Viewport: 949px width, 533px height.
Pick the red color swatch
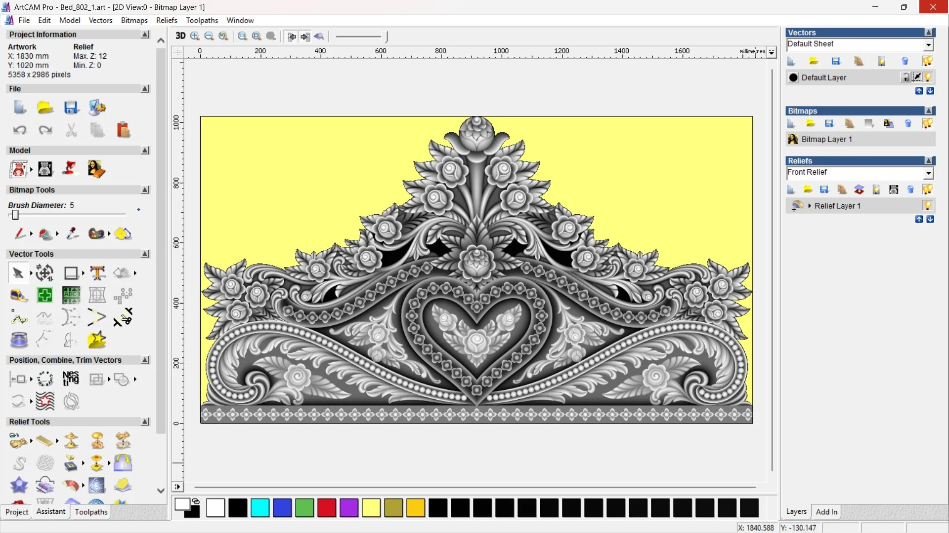tap(326, 508)
